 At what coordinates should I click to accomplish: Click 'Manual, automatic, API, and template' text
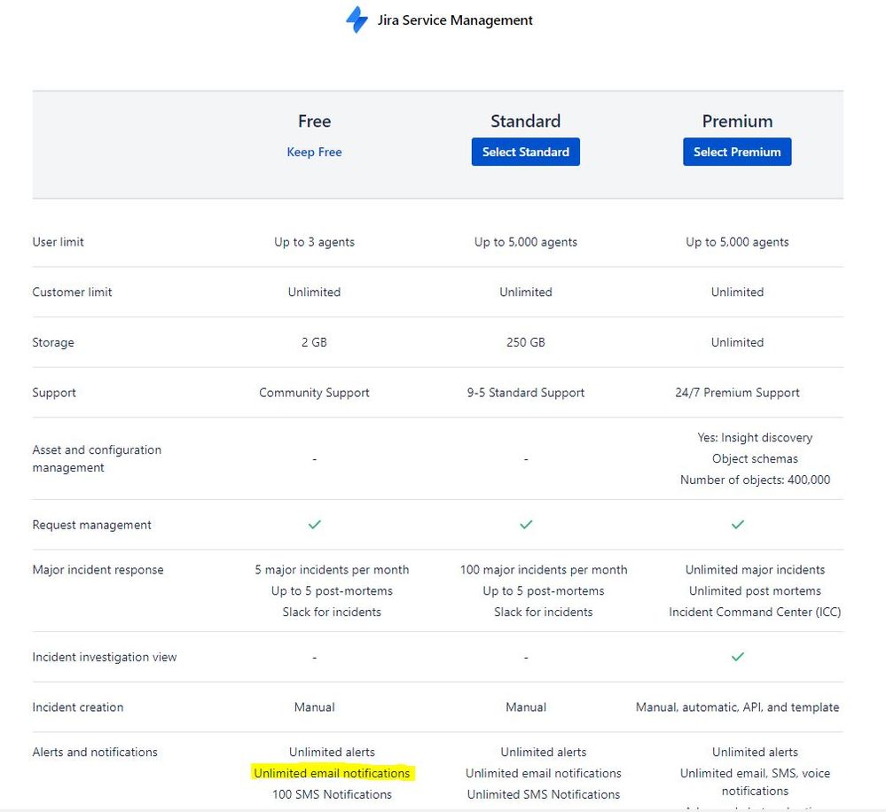737,707
